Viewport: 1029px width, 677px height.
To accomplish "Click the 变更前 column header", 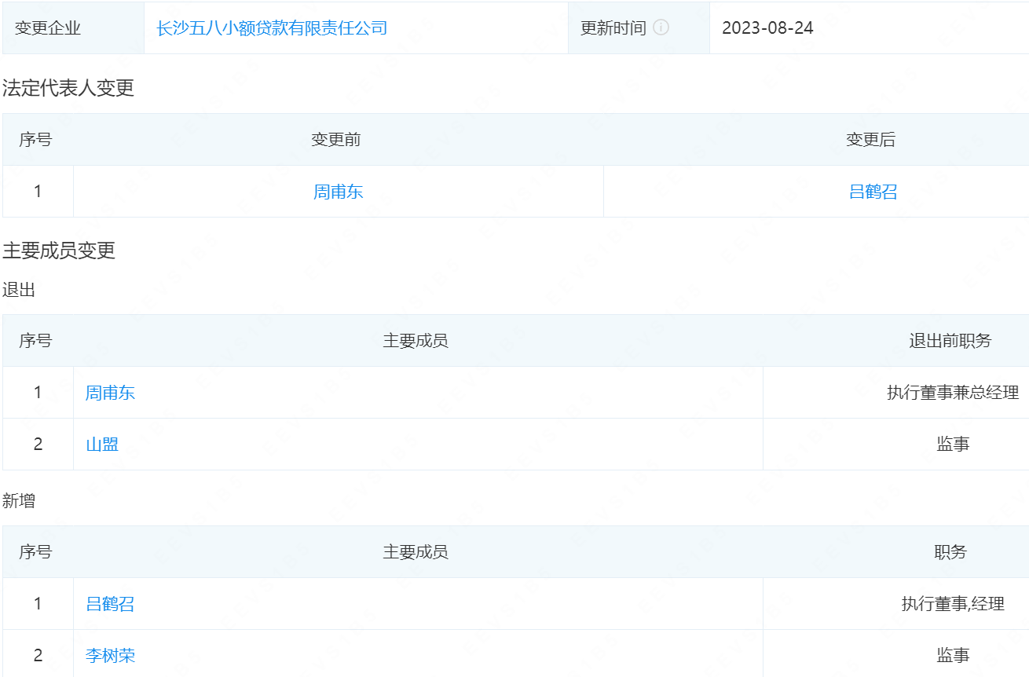I will [336, 140].
